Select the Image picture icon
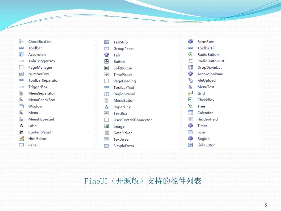This screenshot has height=211, width=281. (x=106, y=126)
